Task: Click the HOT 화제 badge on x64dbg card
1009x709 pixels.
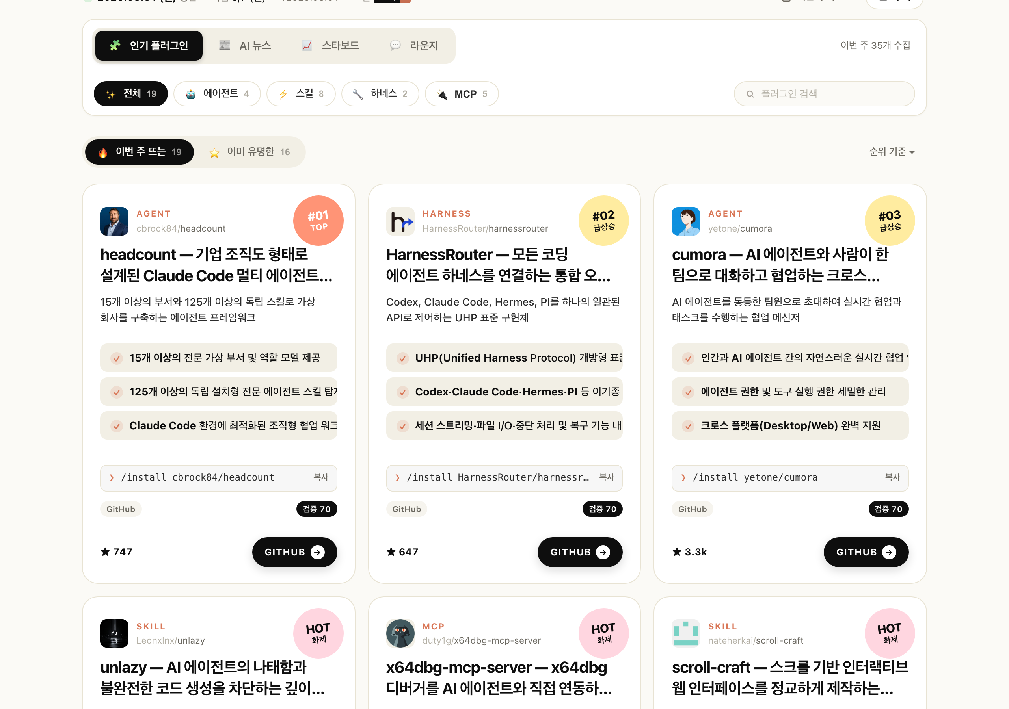Action: [x=604, y=633]
